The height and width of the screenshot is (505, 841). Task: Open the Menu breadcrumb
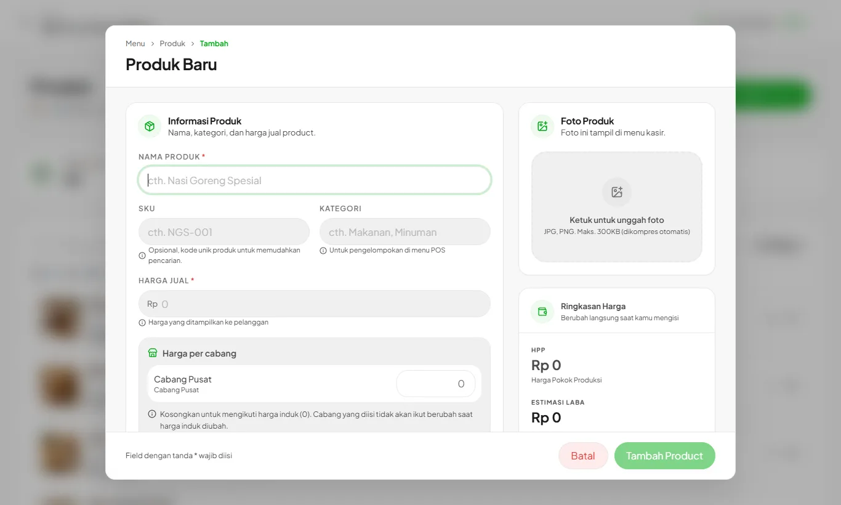coord(135,44)
